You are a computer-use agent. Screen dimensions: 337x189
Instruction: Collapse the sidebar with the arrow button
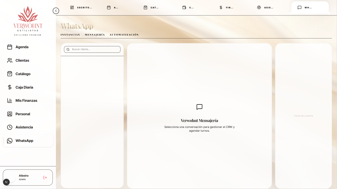[x=56, y=11]
